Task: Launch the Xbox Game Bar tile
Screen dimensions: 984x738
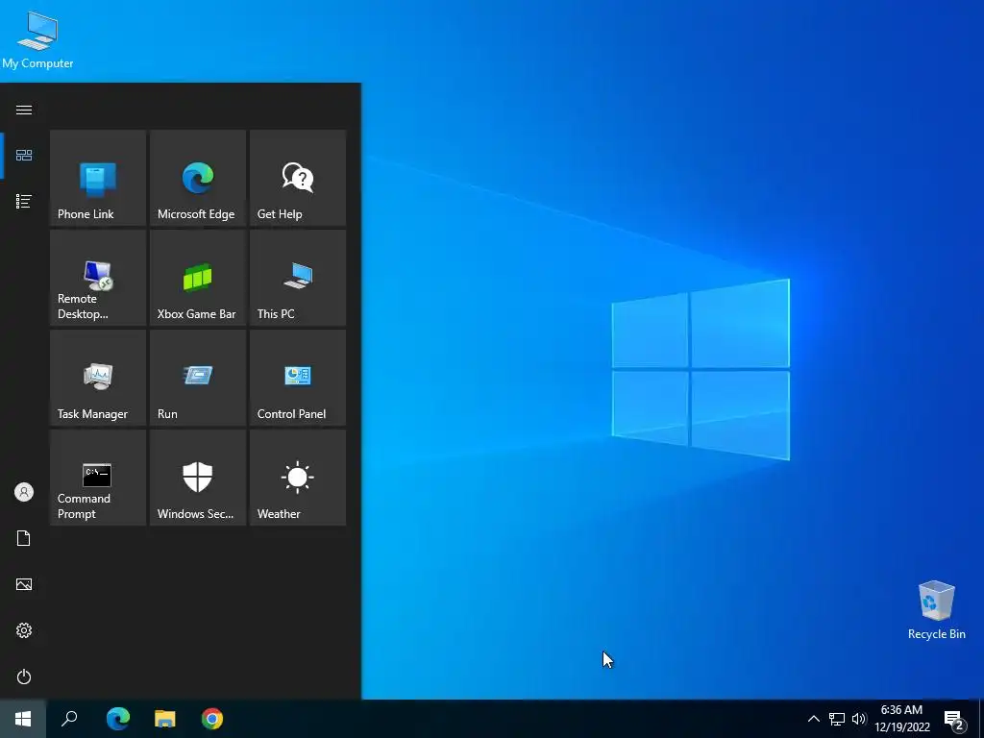Action: tap(198, 278)
